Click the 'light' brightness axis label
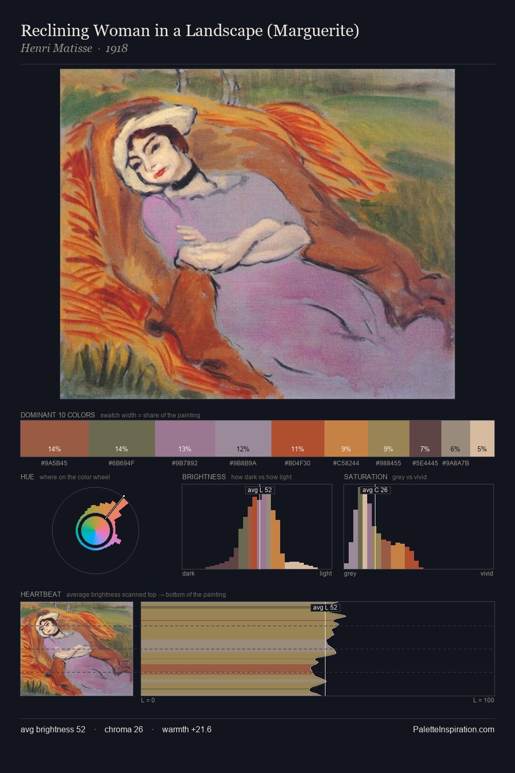This screenshot has height=773, width=515. tap(325, 573)
